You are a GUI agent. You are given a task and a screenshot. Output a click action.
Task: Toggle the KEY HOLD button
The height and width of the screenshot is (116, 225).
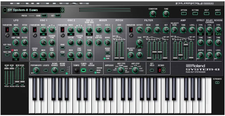(x=152, y=70)
